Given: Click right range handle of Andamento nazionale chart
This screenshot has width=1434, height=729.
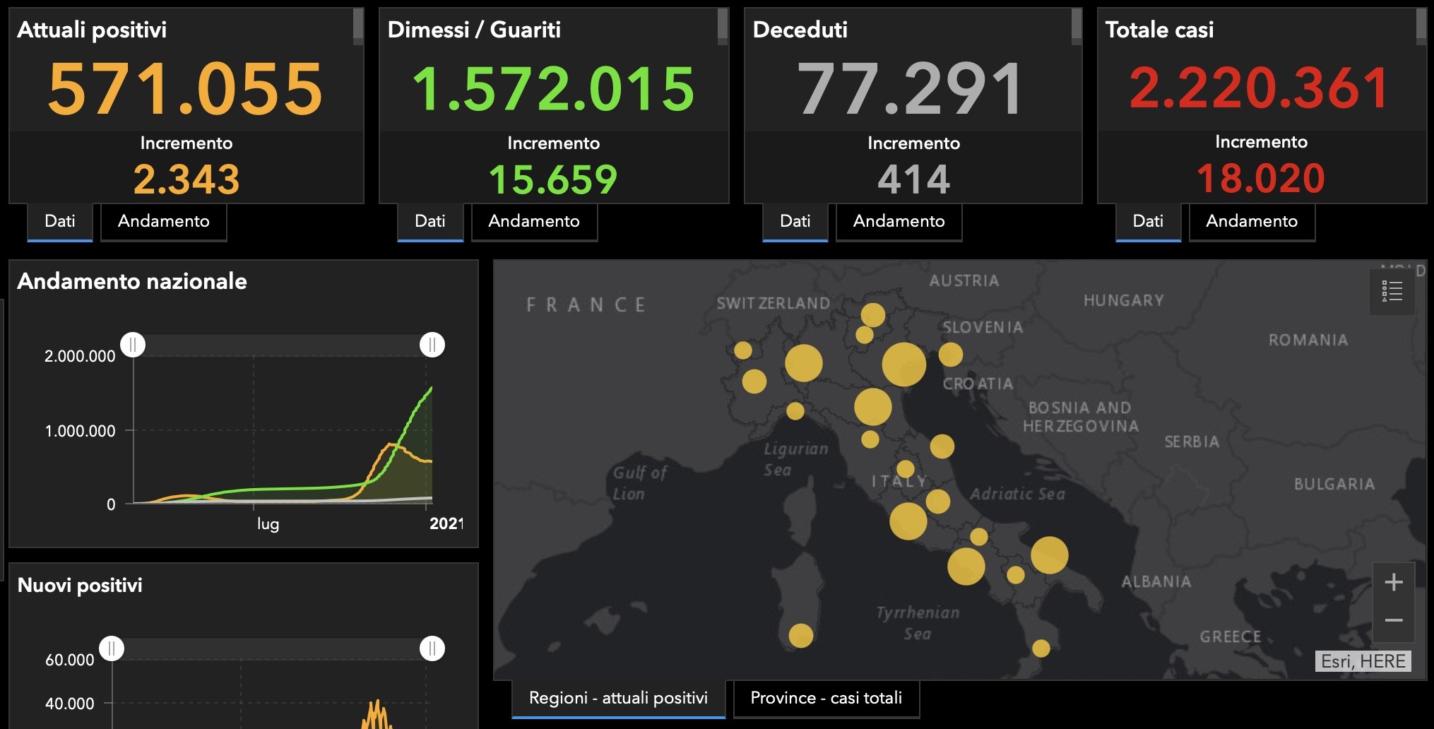Looking at the screenshot, I should click(432, 345).
